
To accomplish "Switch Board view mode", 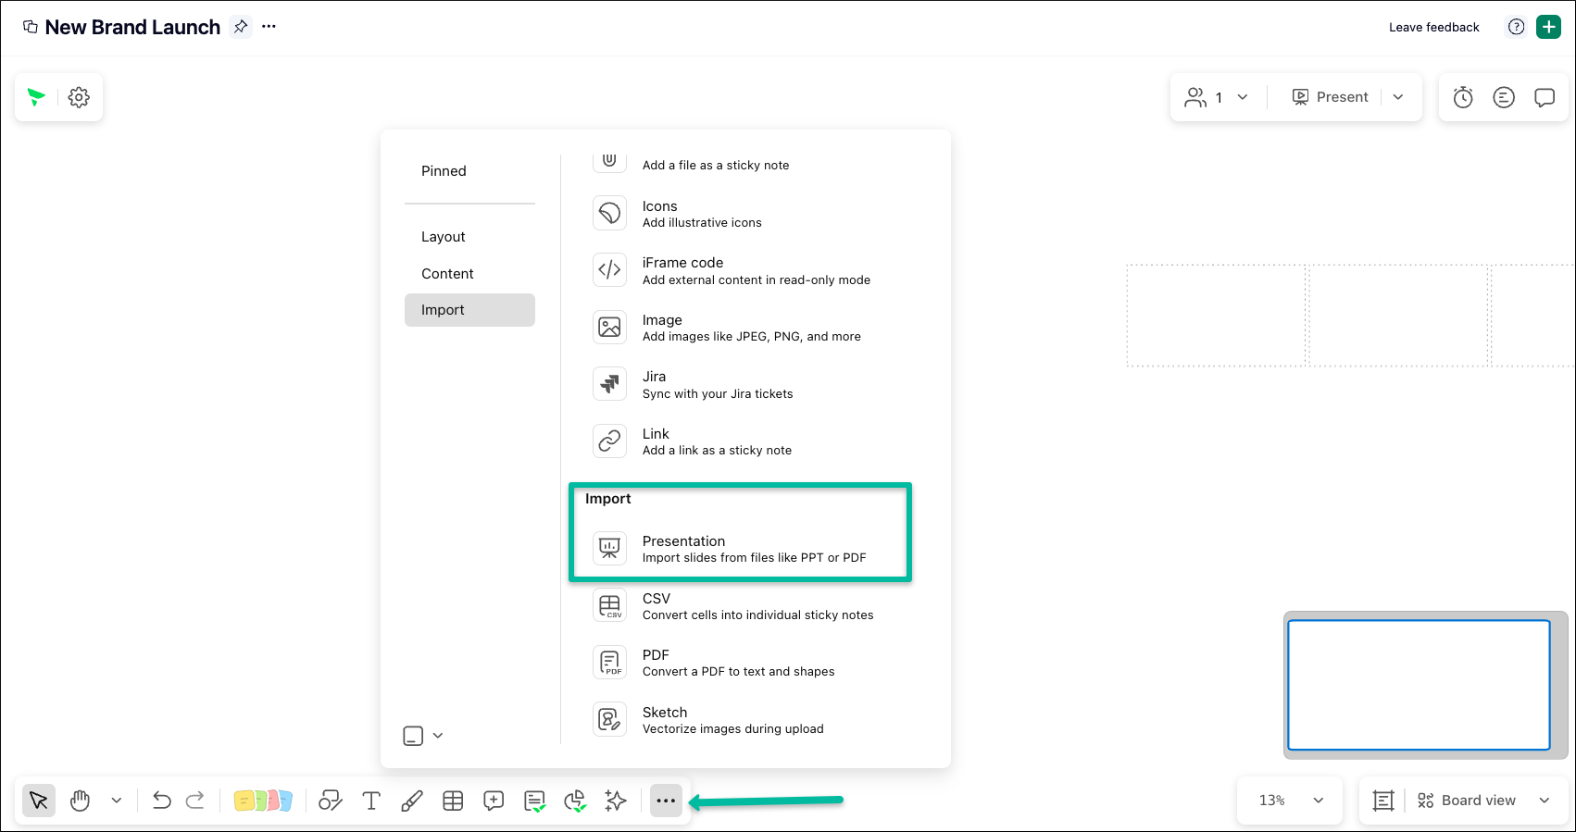I will coord(1467,801).
